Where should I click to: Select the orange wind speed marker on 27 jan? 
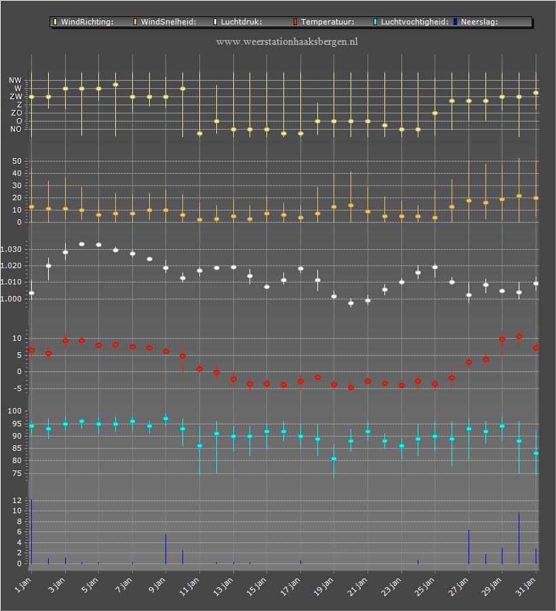coord(469,201)
